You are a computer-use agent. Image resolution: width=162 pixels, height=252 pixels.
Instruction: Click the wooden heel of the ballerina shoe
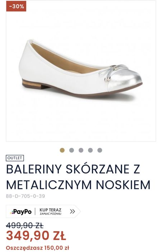pos(33,84)
